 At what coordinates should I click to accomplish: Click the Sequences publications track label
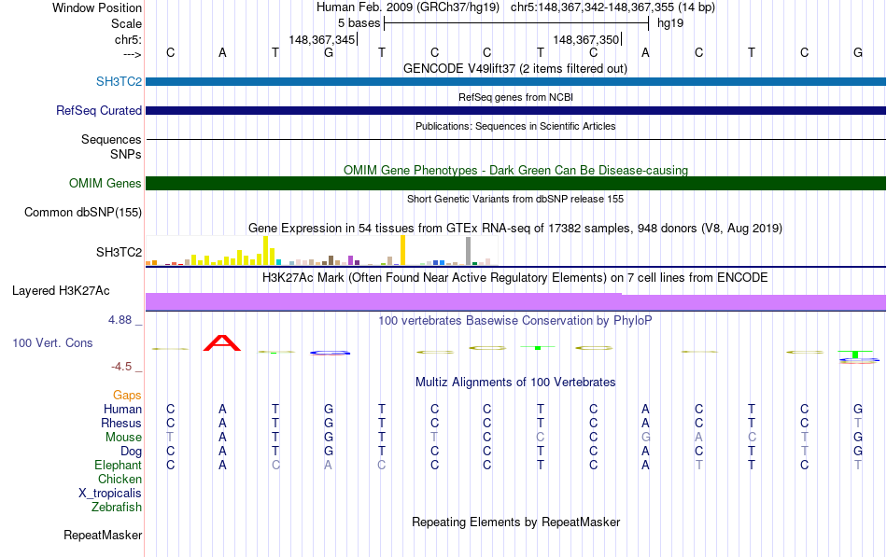pyautogui.click(x=111, y=139)
